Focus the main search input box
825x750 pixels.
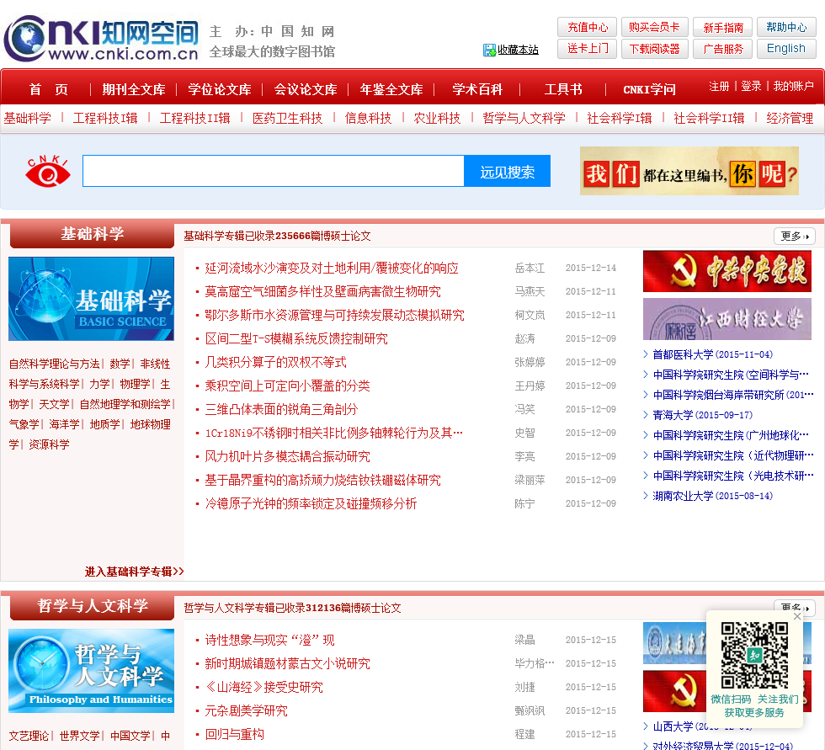pos(273,171)
